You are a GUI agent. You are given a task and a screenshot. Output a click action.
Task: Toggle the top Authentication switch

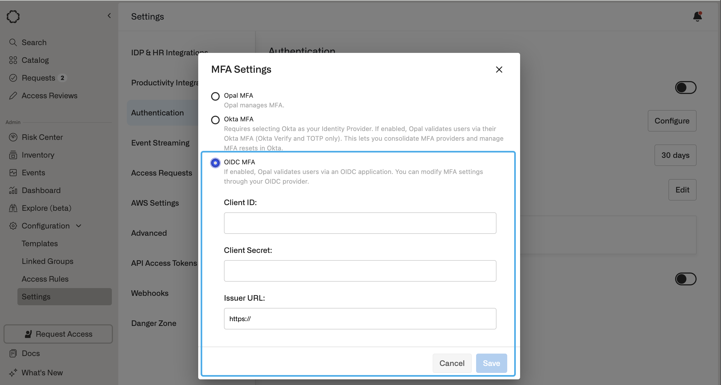pyautogui.click(x=685, y=88)
